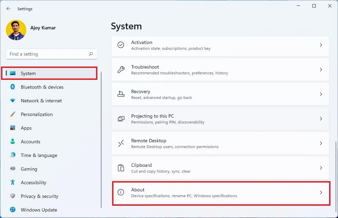Click the Troubleshoot wrench icon
This screenshot has width=338, height=218.
click(x=121, y=69)
